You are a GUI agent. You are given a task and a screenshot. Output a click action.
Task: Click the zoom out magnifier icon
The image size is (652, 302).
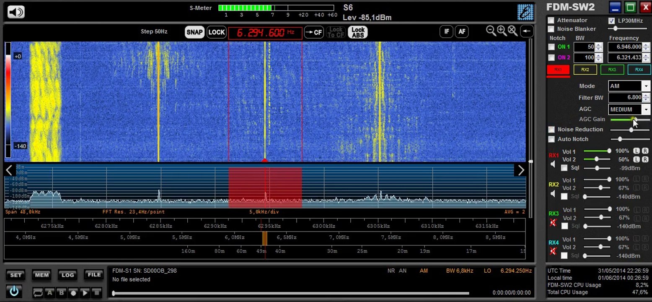pyautogui.click(x=491, y=31)
